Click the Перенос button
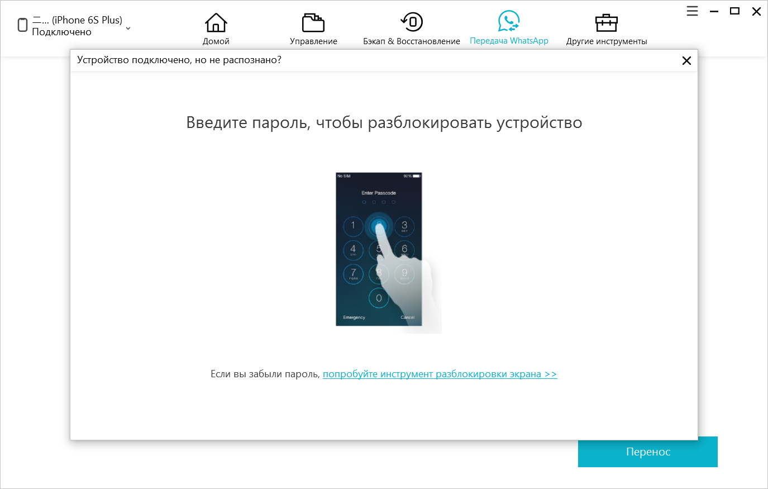The image size is (768, 489). click(648, 452)
